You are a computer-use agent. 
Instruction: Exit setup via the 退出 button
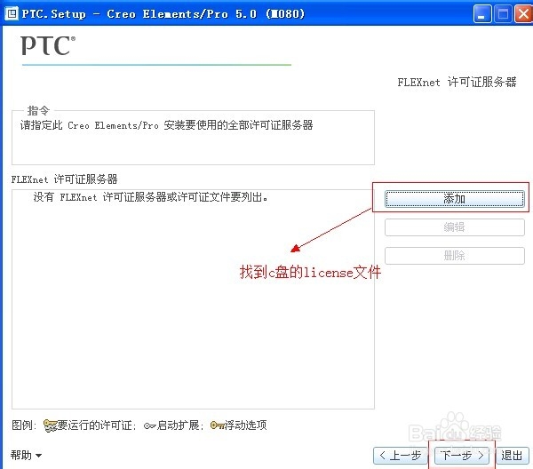click(512, 455)
